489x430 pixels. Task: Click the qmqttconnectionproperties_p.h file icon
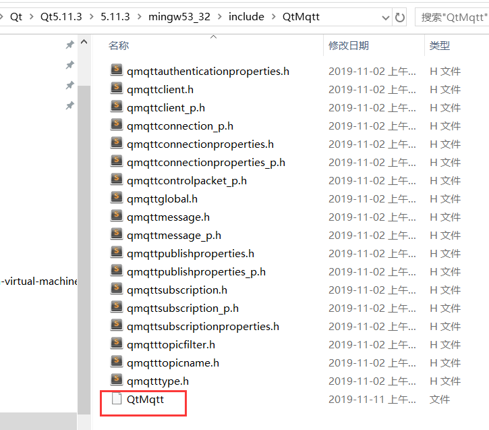[117, 161]
